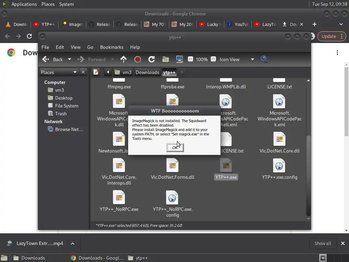Open the Icon View mode dropdown
349x262 pixels.
[x=237, y=59]
